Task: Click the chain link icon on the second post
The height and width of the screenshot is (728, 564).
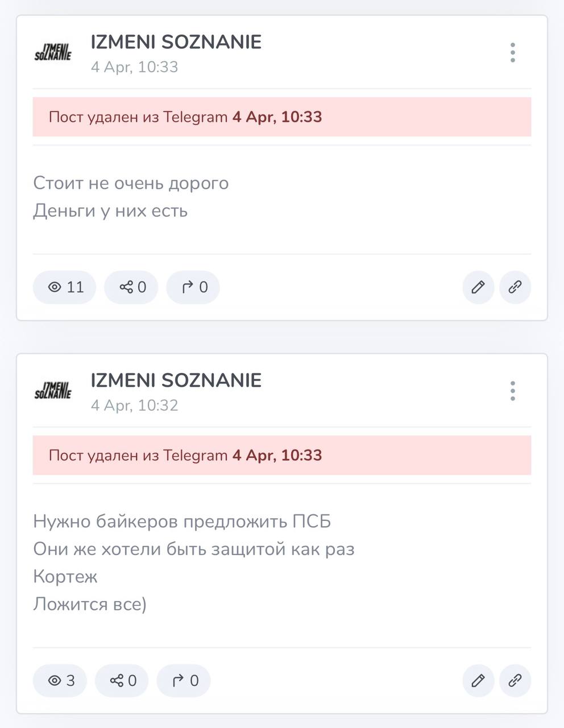Action: point(515,680)
